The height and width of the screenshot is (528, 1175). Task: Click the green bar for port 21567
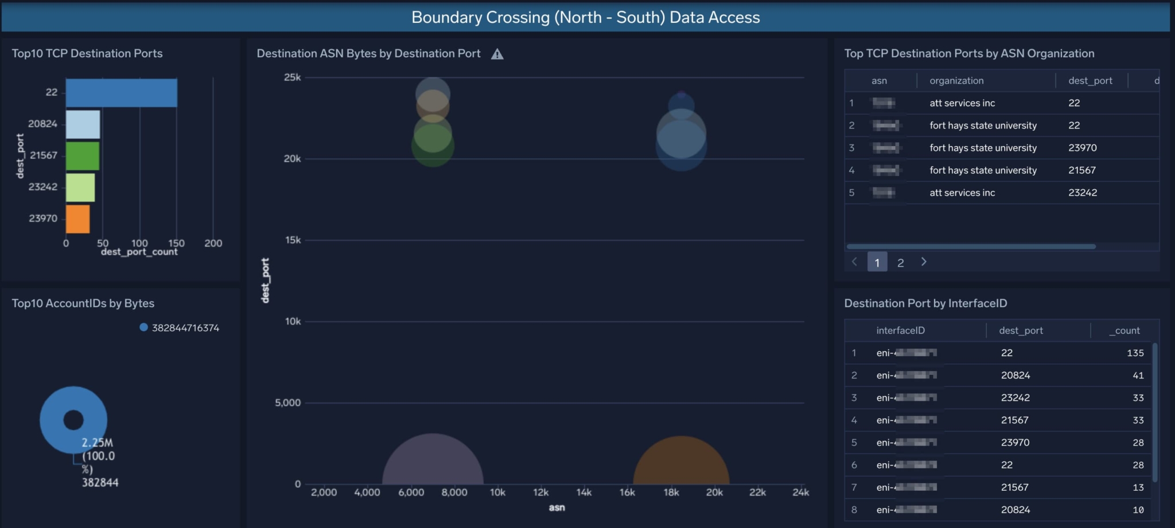coord(83,156)
